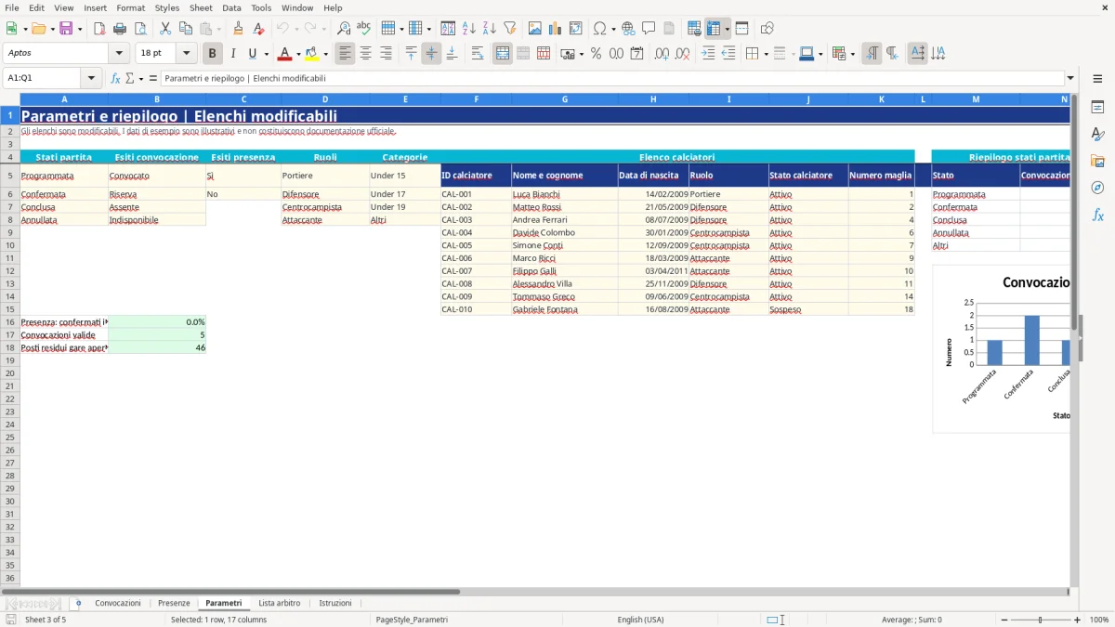
Task: Open Find and Replace
Action: [344, 29]
